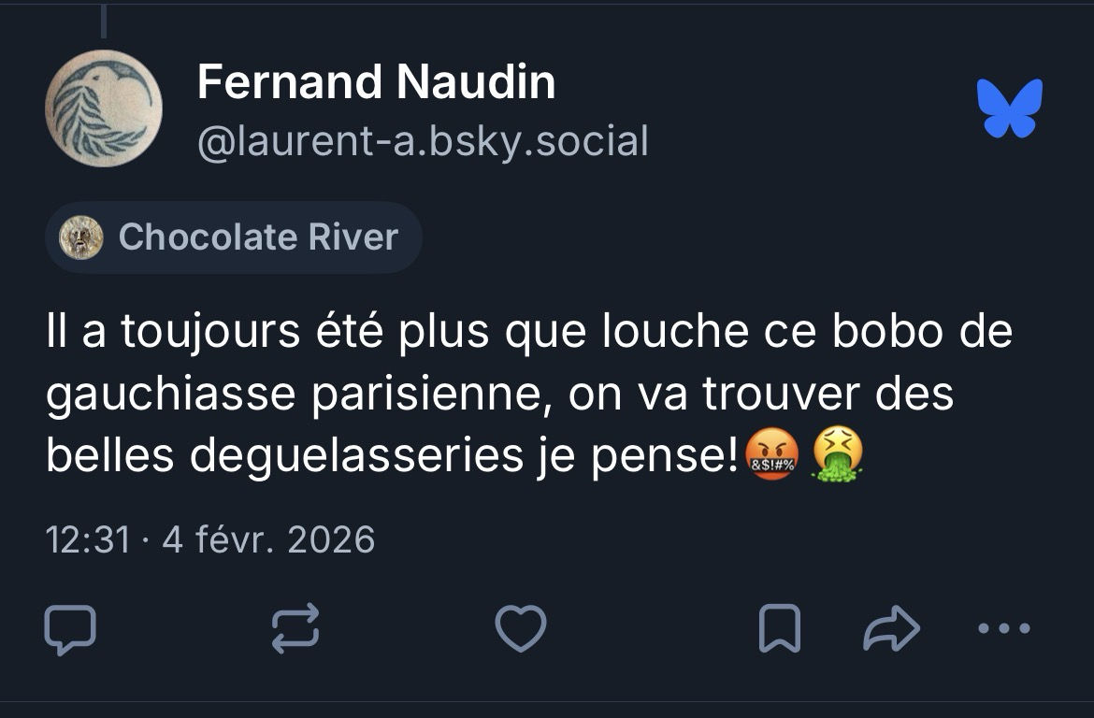Bookmark this post
Image resolution: width=1094 pixels, height=718 pixels.
[x=779, y=628]
